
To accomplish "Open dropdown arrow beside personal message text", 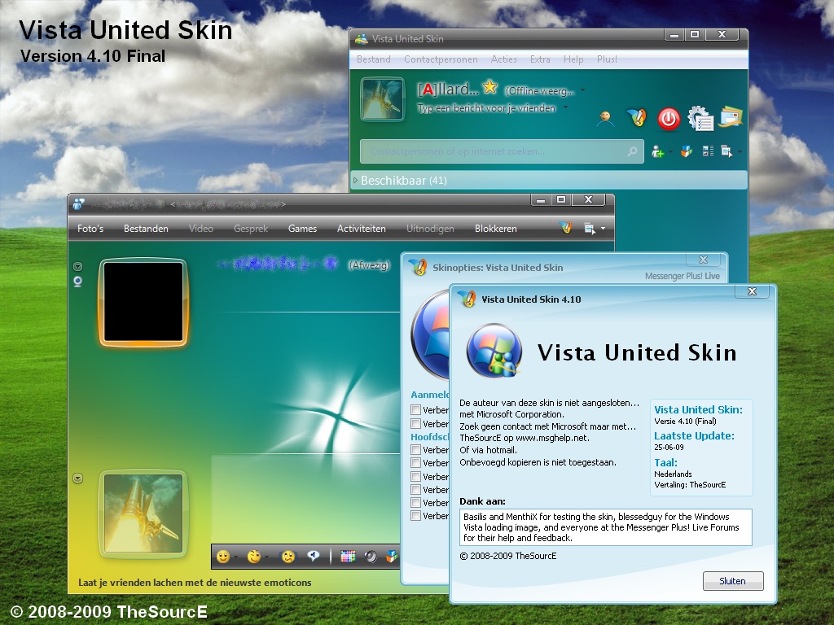I will pyautogui.click(x=565, y=107).
